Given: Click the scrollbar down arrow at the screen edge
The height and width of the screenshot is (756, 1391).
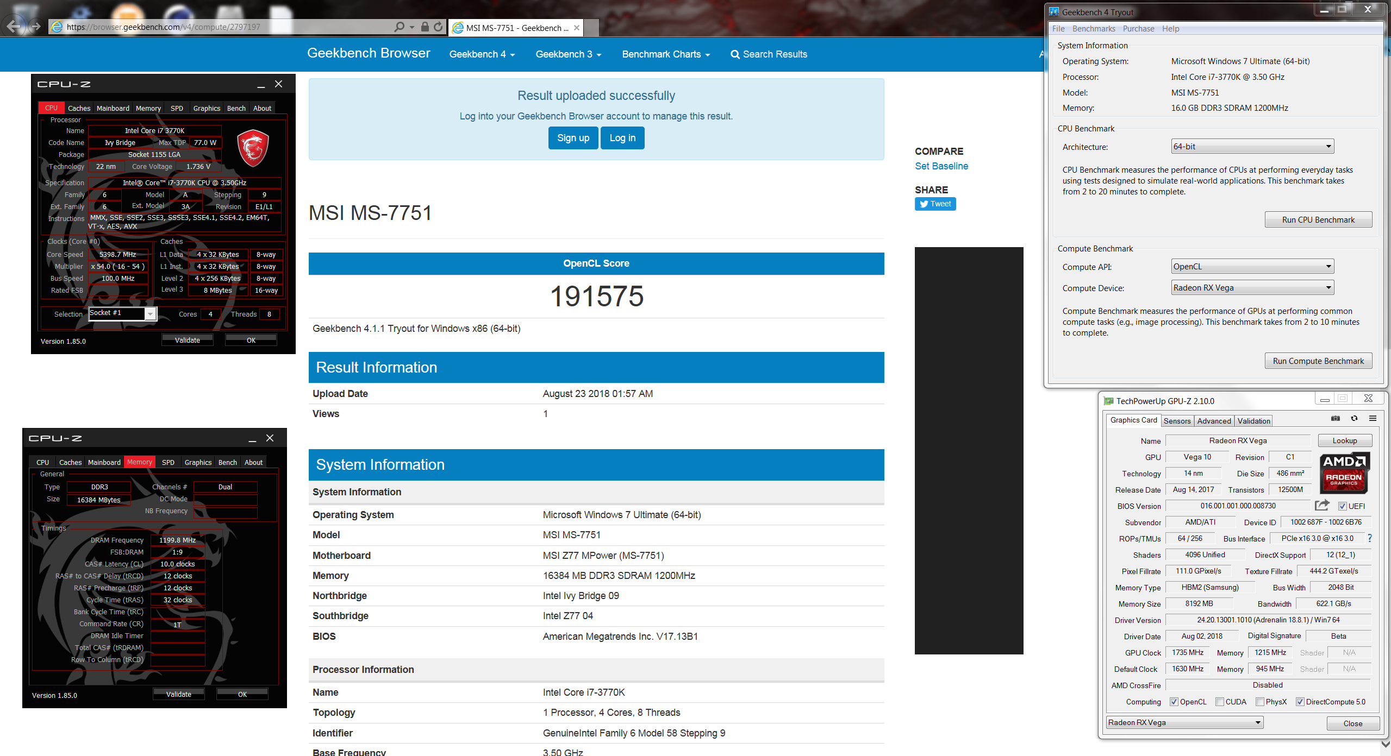Looking at the screenshot, I should (1385, 744).
